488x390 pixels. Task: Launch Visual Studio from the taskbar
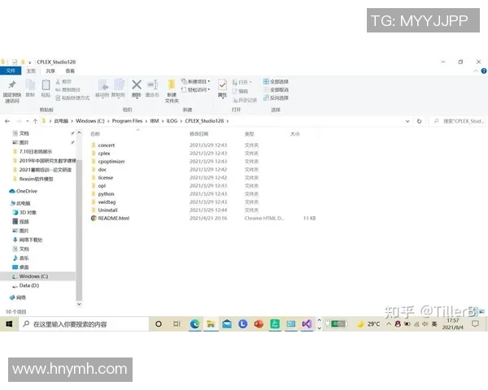click(x=307, y=323)
